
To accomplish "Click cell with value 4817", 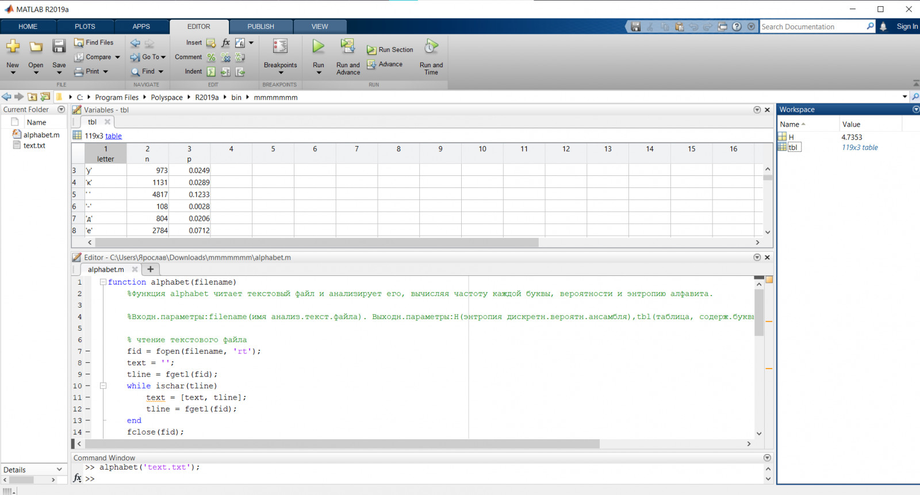I will pyautogui.click(x=148, y=194).
